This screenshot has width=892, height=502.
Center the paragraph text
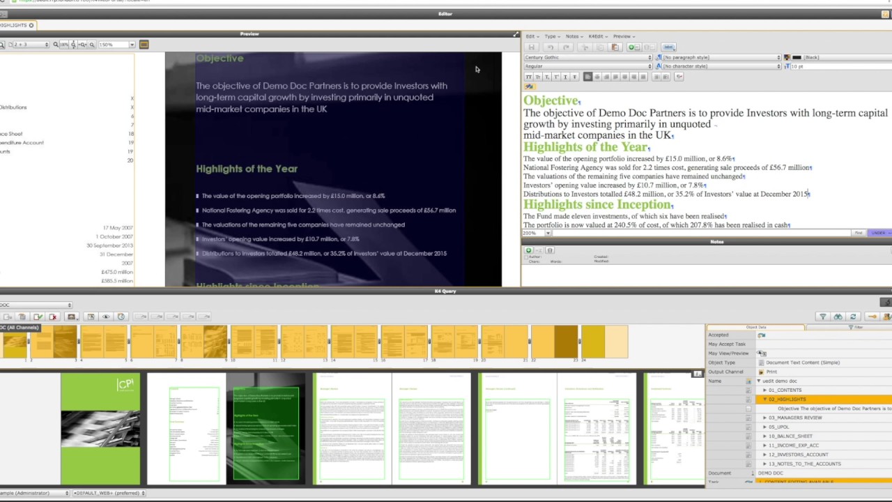[597, 77]
